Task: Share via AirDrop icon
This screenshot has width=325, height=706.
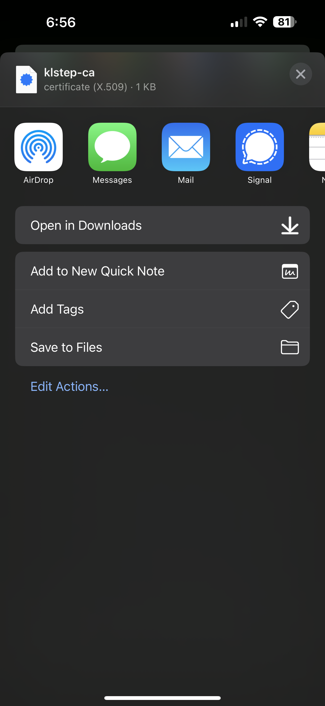Action: click(39, 147)
